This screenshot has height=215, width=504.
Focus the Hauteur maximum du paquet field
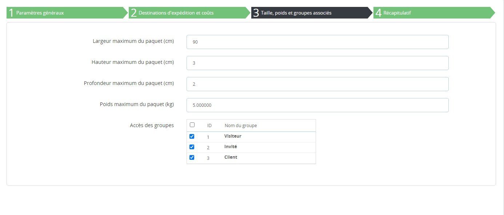point(317,63)
